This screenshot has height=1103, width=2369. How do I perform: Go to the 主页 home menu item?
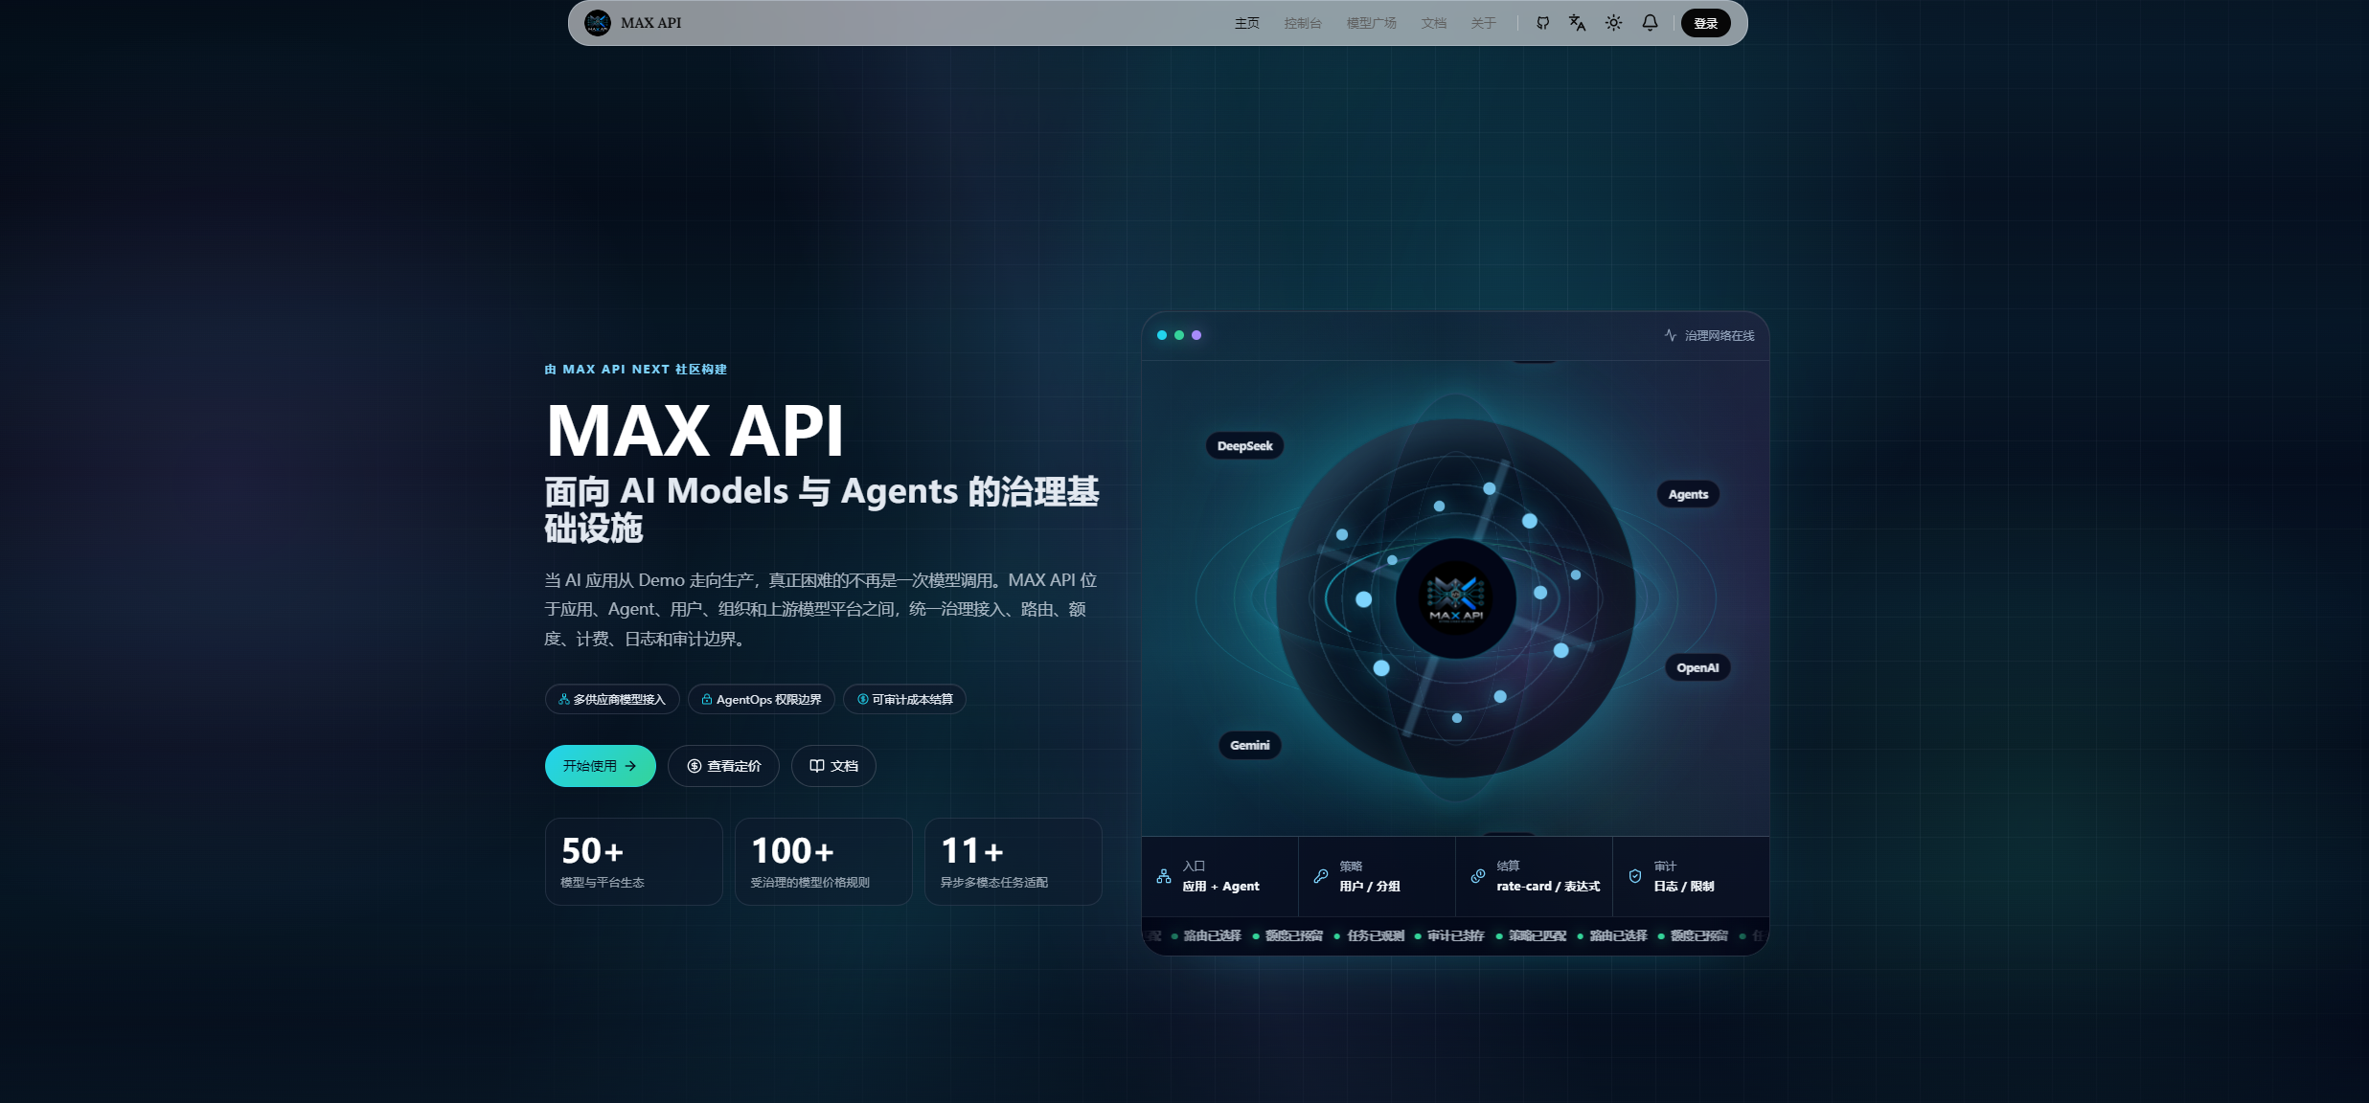coord(1247,23)
